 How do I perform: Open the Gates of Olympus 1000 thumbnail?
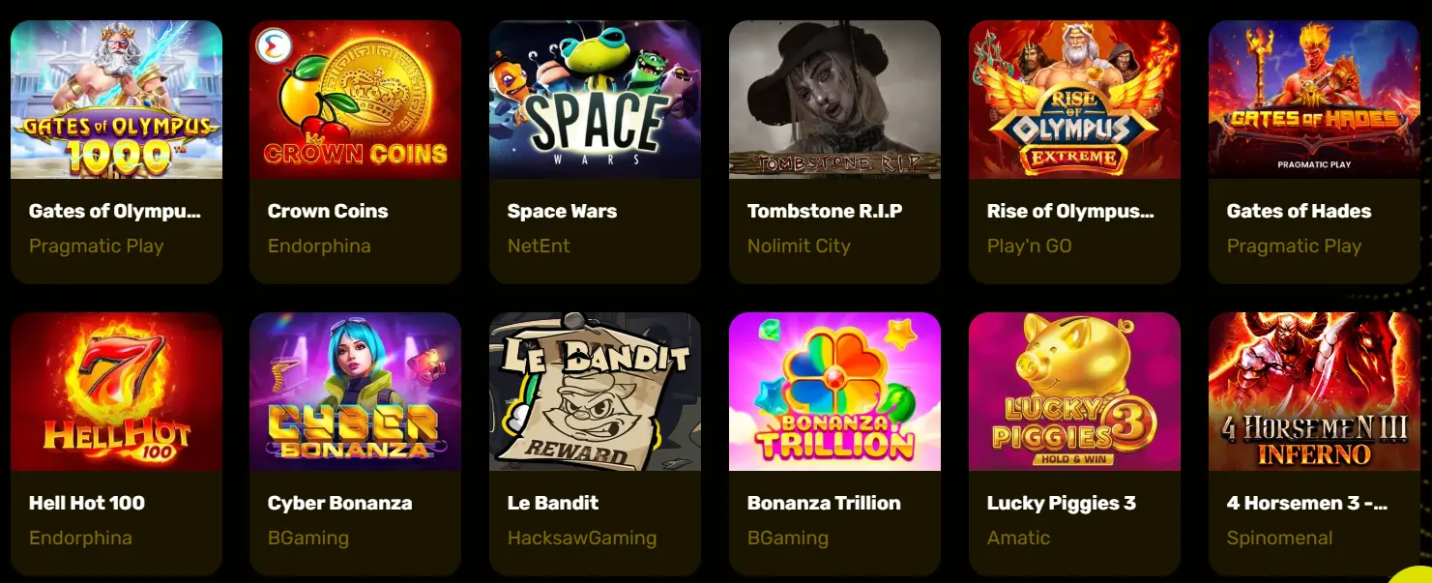[x=116, y=100]
